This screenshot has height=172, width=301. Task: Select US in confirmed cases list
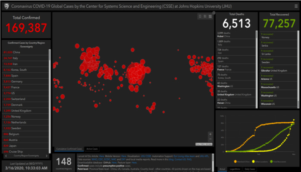[x=25, y=93]
